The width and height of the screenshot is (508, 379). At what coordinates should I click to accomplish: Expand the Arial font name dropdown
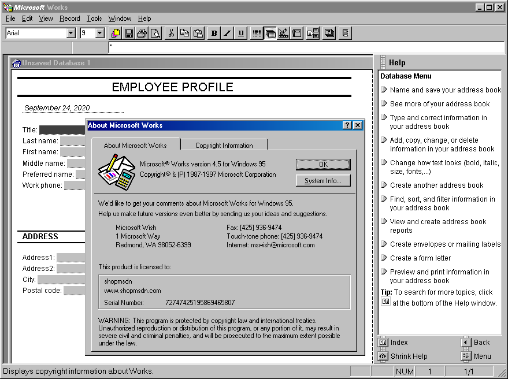pyautogui.click(x=71, y=34)
